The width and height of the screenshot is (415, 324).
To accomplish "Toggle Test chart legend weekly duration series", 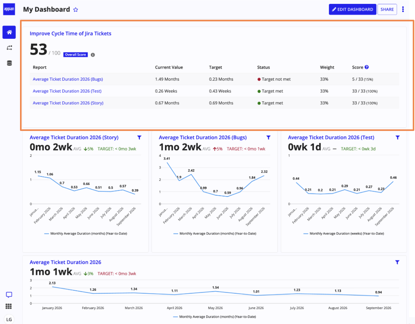I will (344, 233).
